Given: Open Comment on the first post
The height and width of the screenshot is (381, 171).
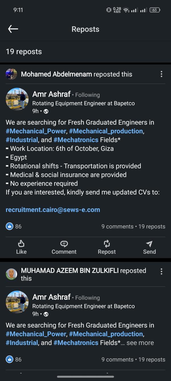Looking at the screenshot, I should [64, 247].
